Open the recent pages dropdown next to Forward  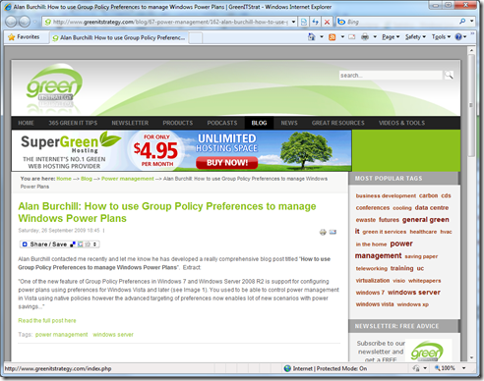pyautogui.click(x=34, y=22)
